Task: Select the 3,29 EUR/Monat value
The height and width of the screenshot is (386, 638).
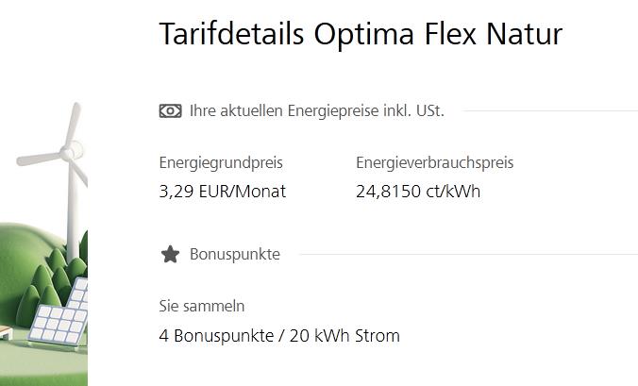Action: click(x=223, y=192)
